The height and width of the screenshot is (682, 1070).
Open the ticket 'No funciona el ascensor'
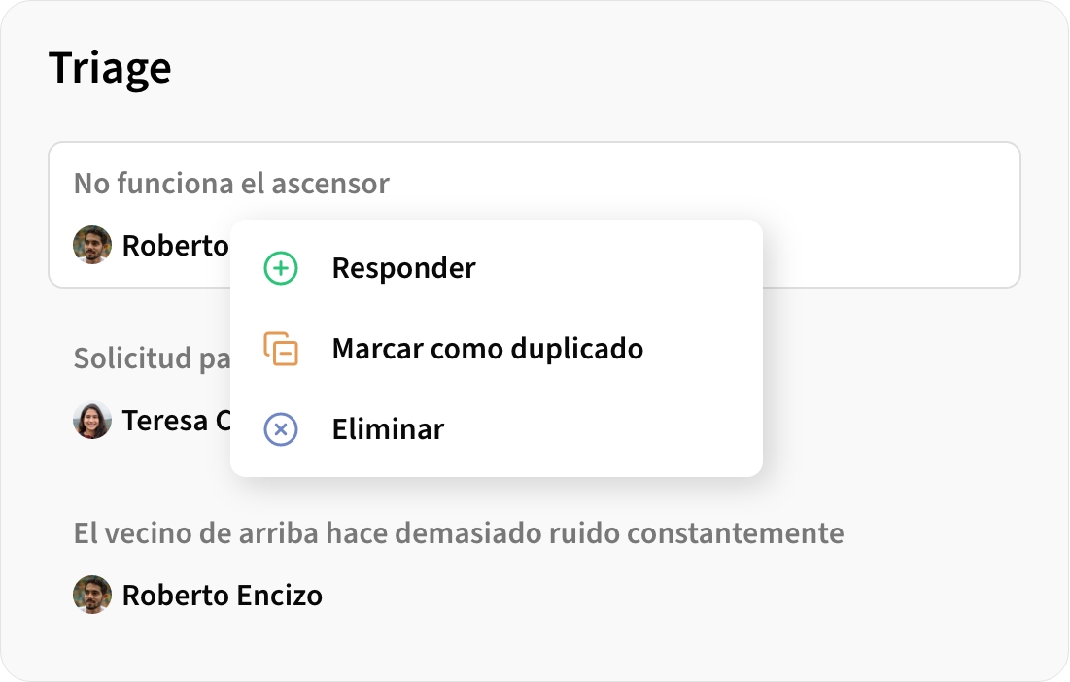(230, 184)
